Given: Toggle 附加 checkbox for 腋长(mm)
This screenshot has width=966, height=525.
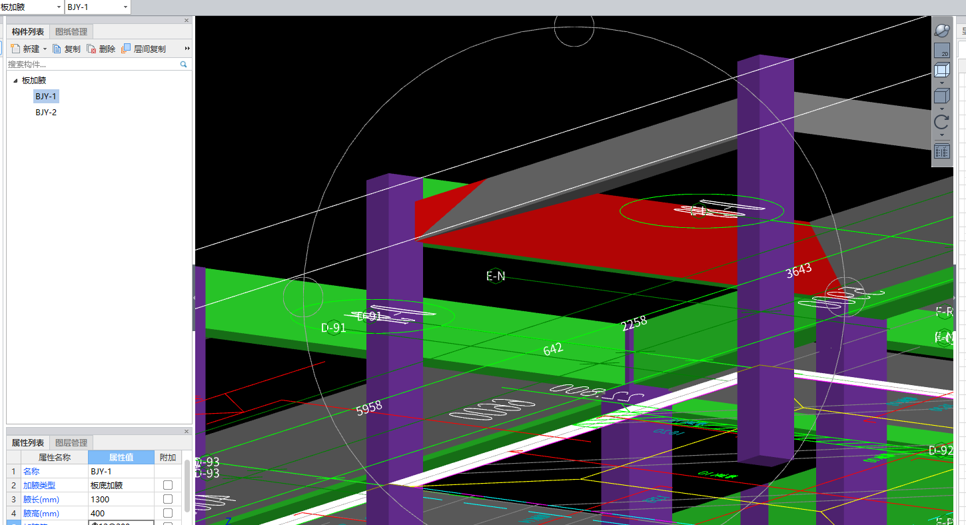Looking at the screenshot, I should [x=168, y=499].
